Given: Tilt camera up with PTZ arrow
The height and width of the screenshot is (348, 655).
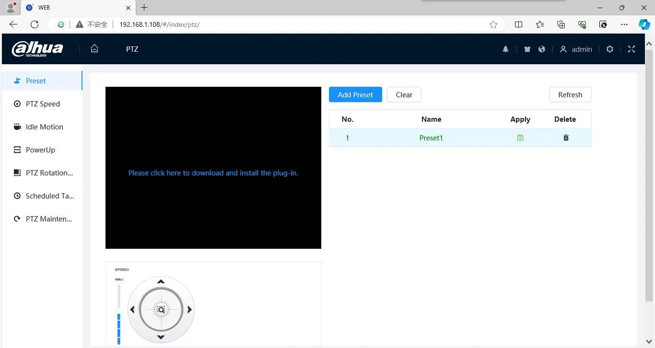Looking at the screenshot, I should tap(161, 281).
